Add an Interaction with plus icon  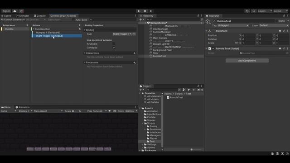135,53
